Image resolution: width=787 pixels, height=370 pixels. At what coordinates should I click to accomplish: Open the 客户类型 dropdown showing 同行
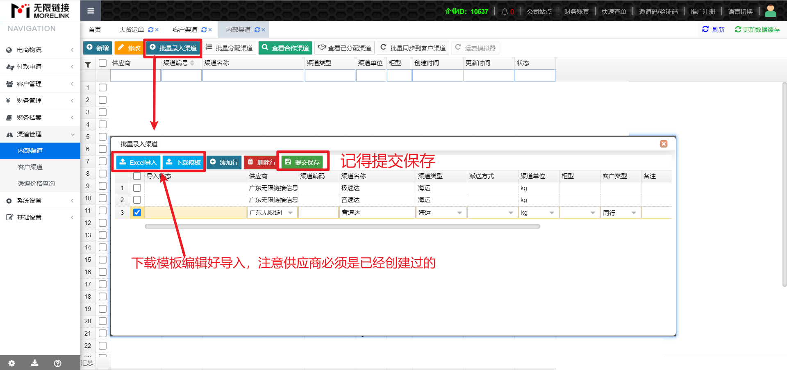tap(634, 213)
